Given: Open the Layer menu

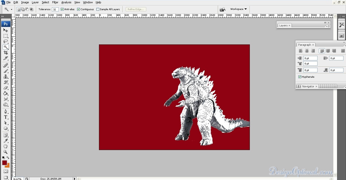Looking at the screenshot, I should [35, 2].
